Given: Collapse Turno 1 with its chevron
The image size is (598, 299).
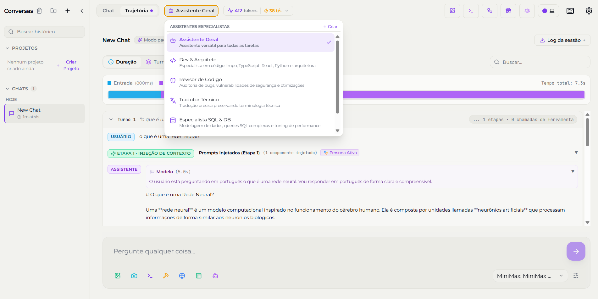Looking at the screenshot, I should [x=111, y=119].
